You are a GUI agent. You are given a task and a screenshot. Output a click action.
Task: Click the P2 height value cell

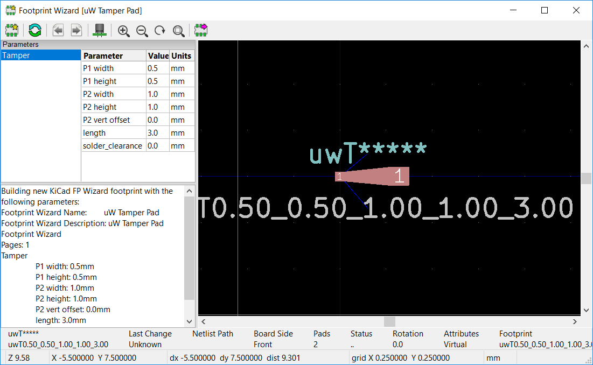(x=157, y=107)
